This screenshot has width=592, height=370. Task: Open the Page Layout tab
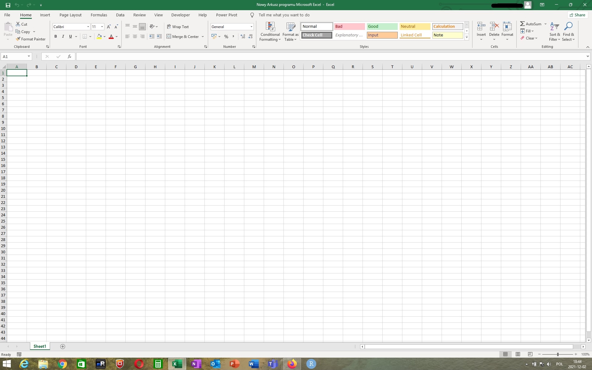(x=70, y=15)
